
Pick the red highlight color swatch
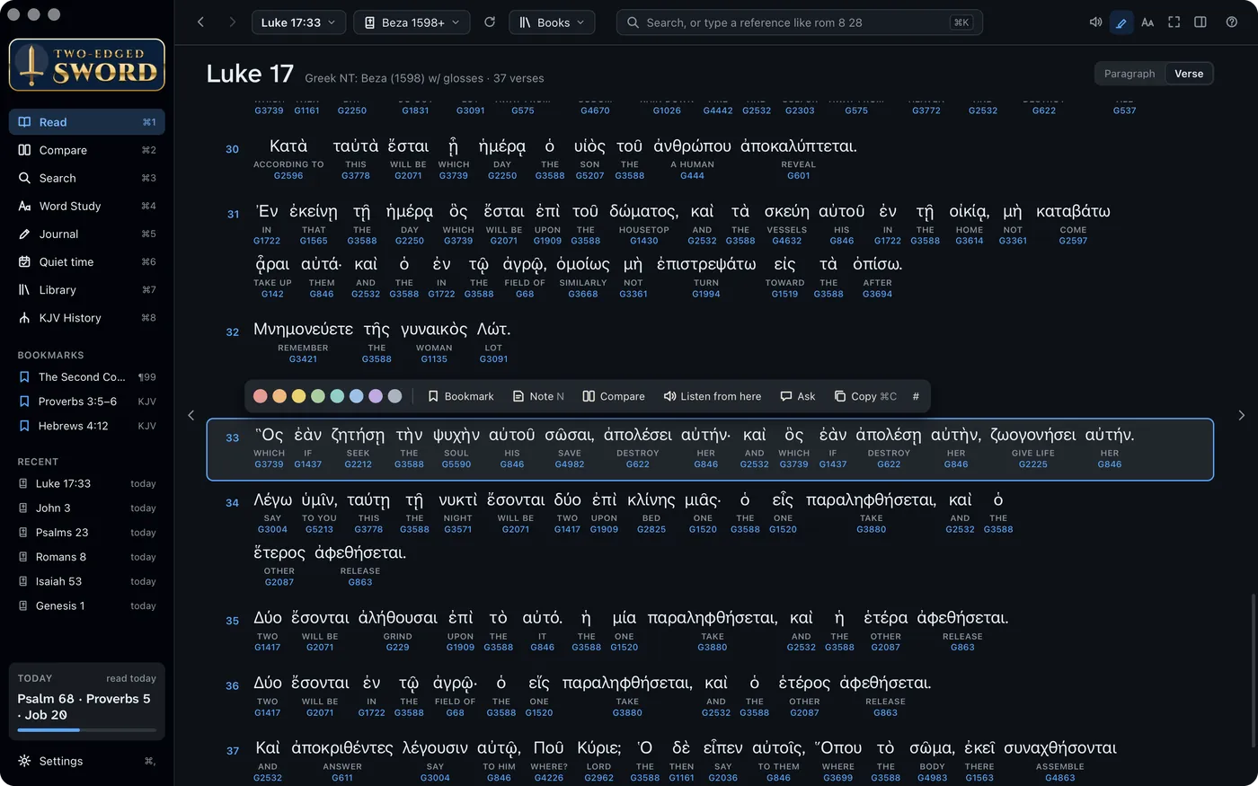click(261, 396)
